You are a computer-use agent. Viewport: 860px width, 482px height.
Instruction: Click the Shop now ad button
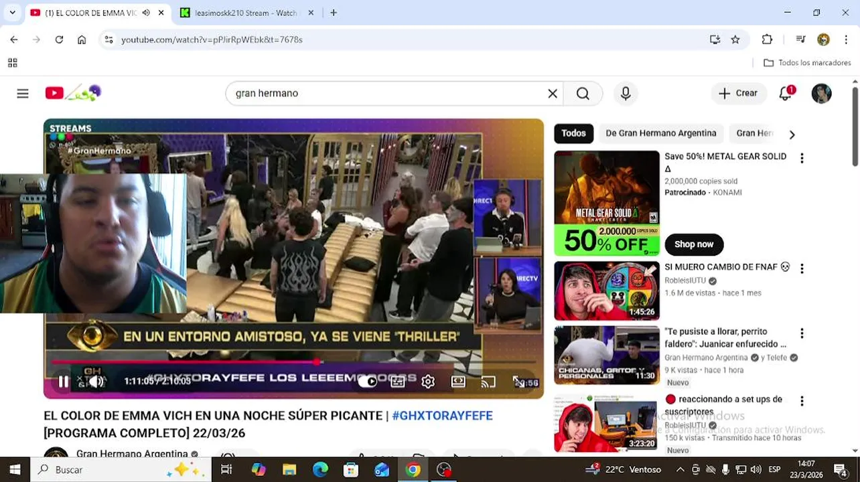point(694,244)
